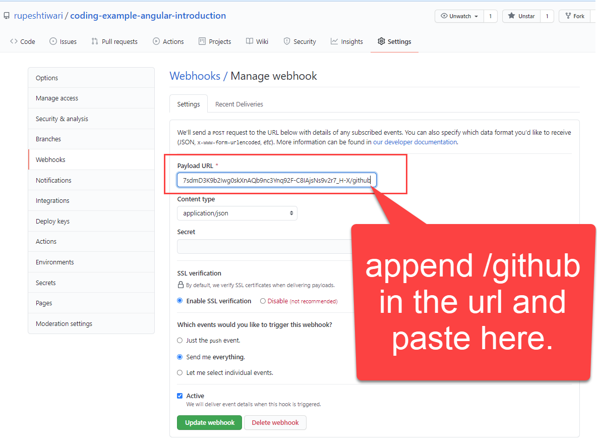Click the Unstar button
Viewport: 597px width, 440px height.
[521, 16]
